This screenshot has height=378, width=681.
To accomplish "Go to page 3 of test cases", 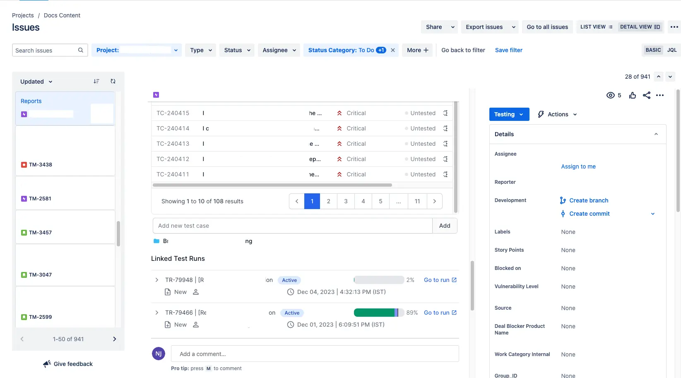I will [x=346, y=201].
